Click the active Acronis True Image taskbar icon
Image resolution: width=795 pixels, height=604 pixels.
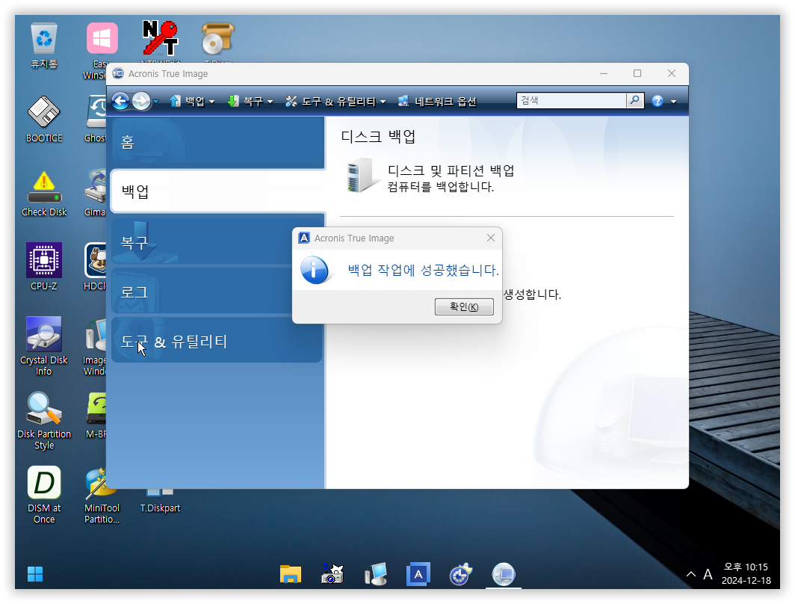tap(504, 575)
